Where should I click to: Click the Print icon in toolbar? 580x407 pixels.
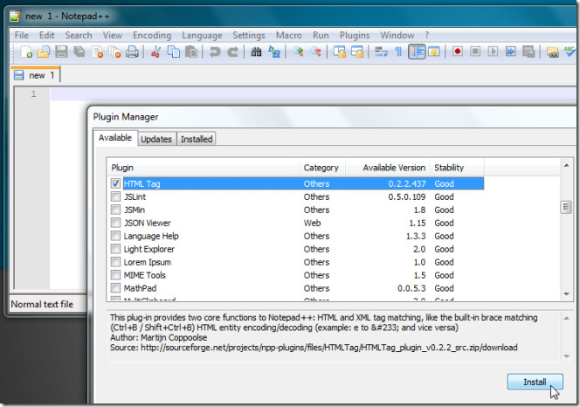[x=132, y=52]
